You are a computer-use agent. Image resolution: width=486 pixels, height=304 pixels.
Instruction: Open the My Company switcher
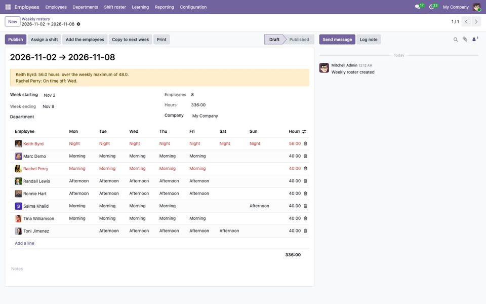pos(456,7)
